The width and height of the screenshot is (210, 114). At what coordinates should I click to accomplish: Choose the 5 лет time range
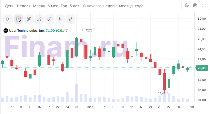coord(74,6)
